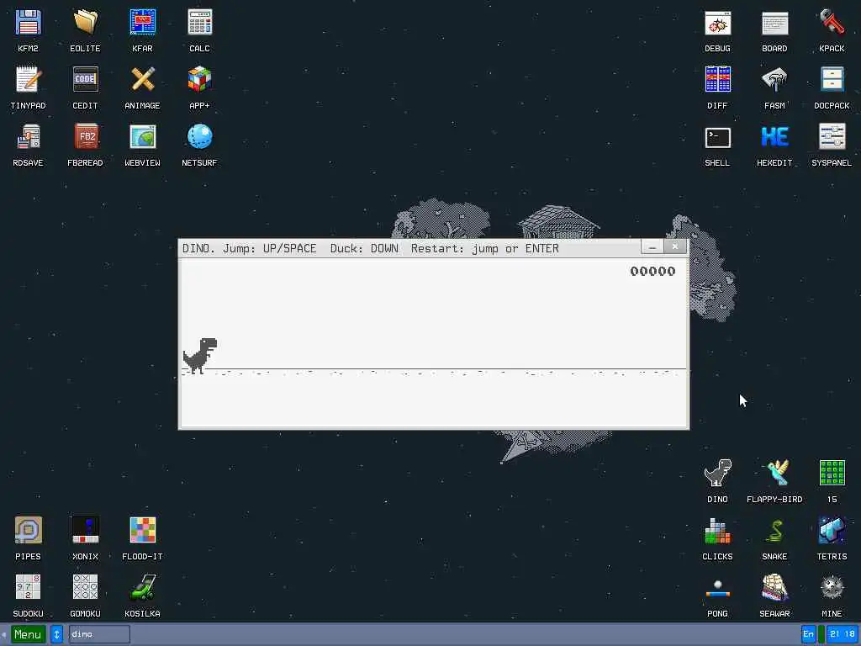Launch DOCPACK from the desktop

[x=832, y=80]
